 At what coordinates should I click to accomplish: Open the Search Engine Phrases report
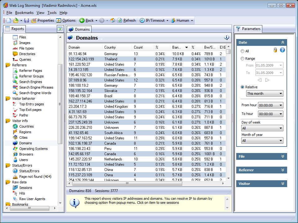33,87
